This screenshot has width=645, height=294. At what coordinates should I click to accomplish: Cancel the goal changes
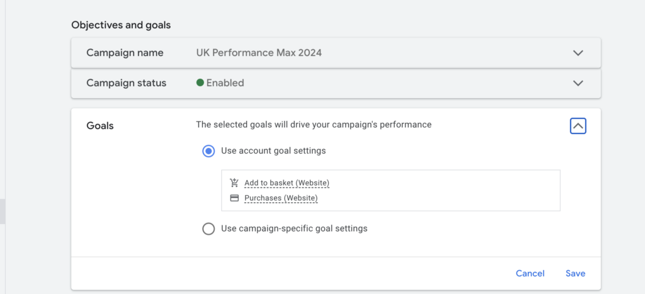[x=530, y=273]
